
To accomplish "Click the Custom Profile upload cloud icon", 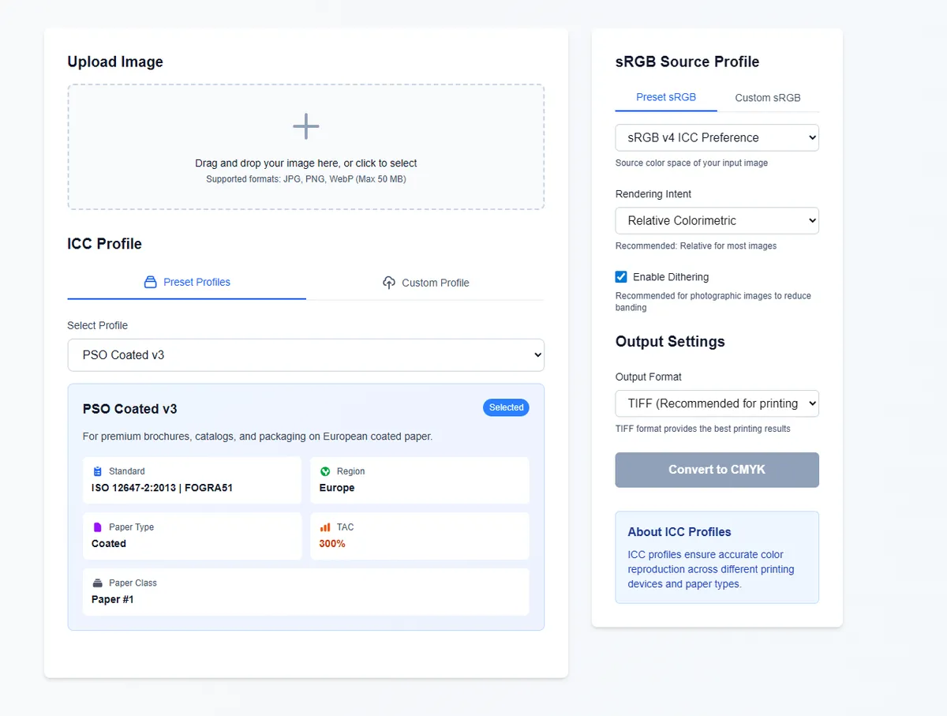I will 389,283.
